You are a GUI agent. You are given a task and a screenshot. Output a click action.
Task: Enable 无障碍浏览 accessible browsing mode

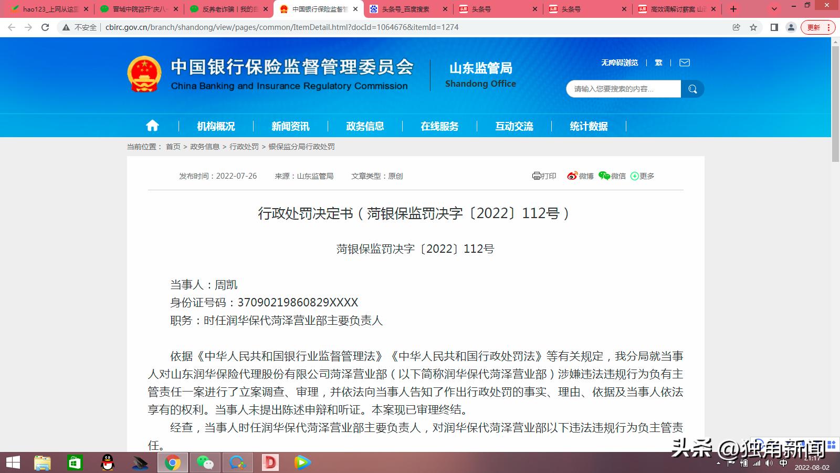pyautogui.click(x=619, y=62)
